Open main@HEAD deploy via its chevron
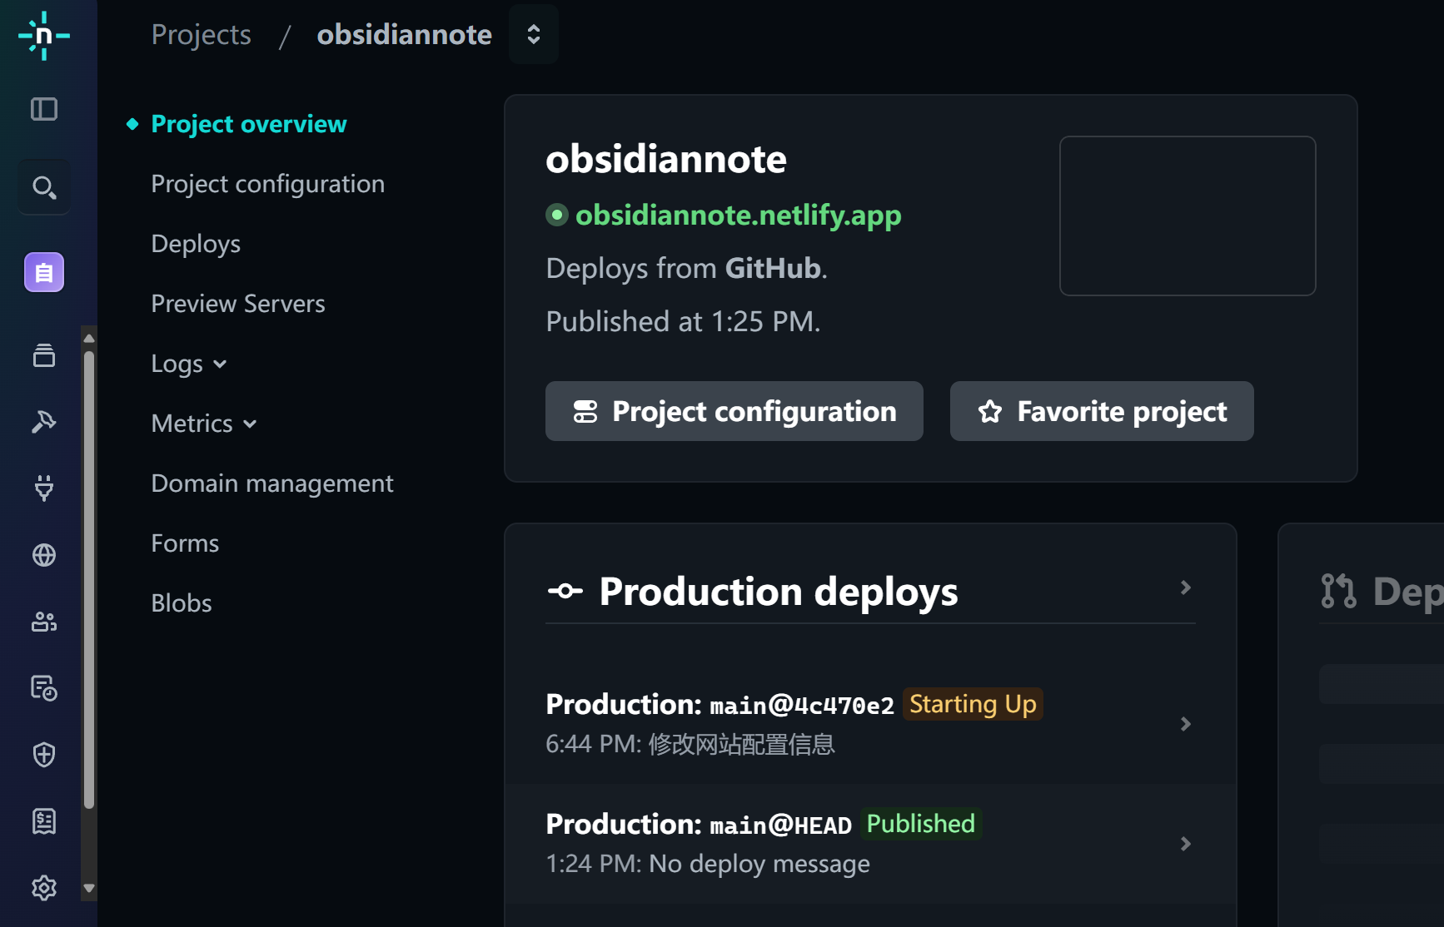The height and width of the screenshot is (927, 1444). pyautogui.click(x=1186, y=844)
